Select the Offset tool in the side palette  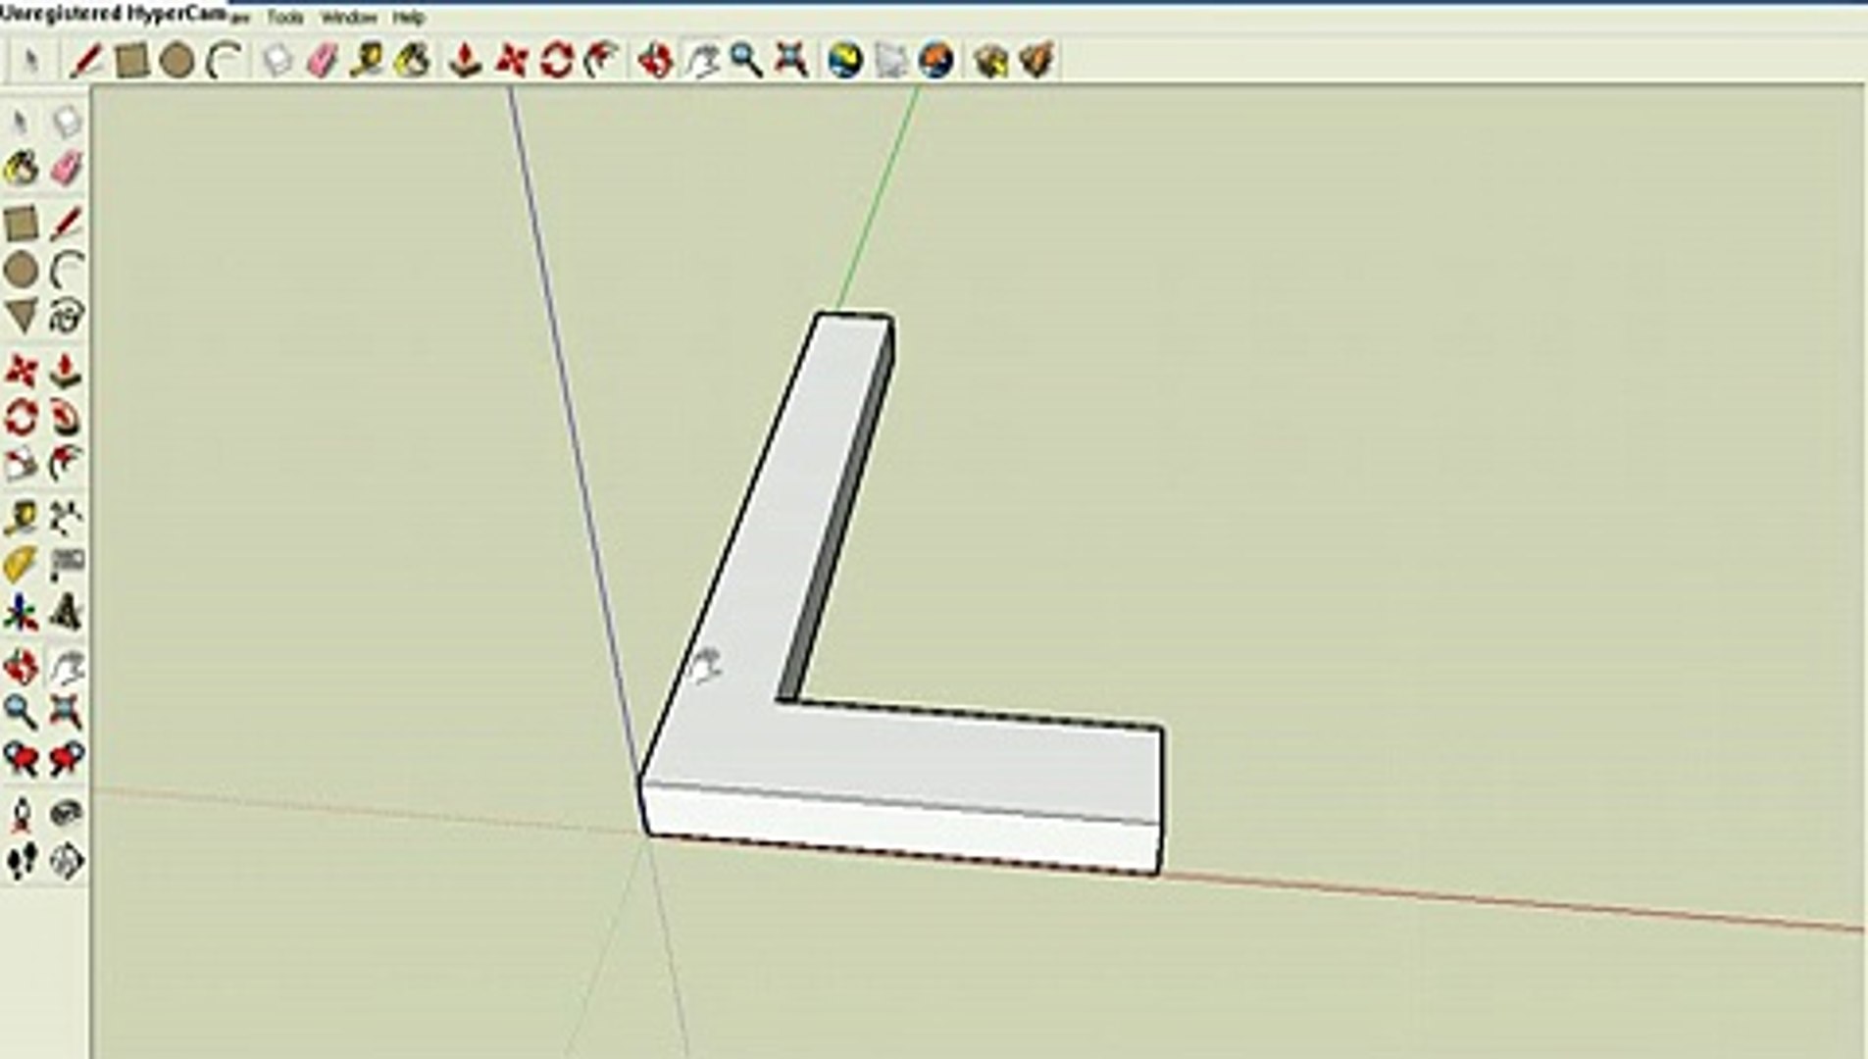(x=66, y=464)
